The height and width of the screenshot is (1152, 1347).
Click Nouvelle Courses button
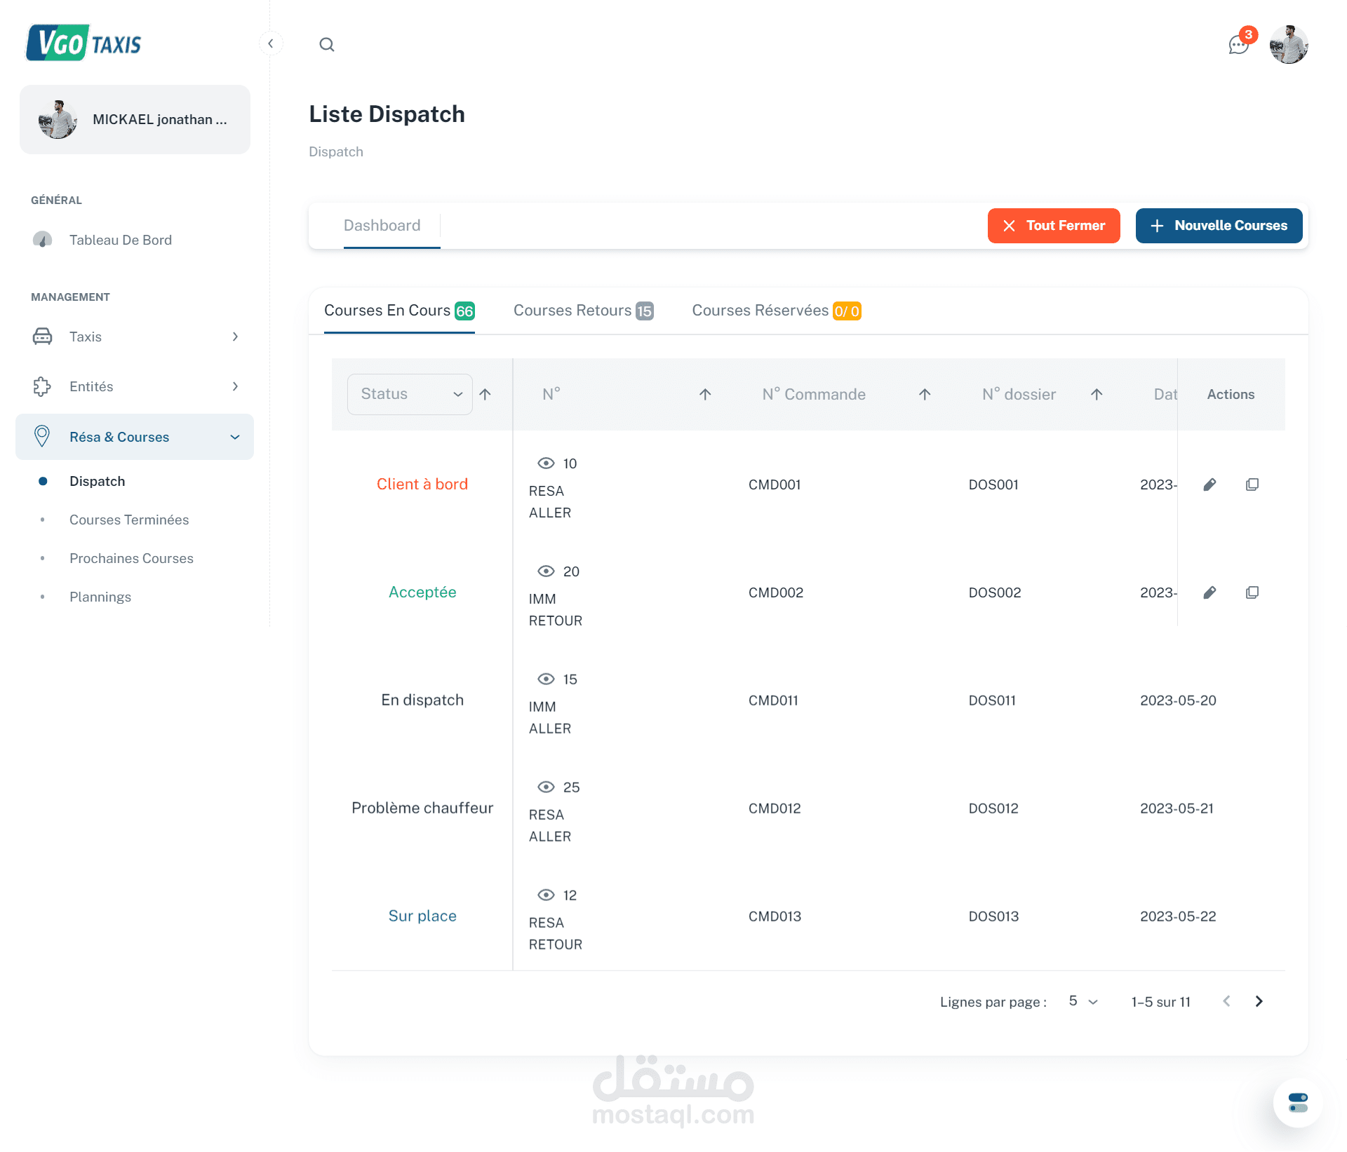click(1219, 226)
